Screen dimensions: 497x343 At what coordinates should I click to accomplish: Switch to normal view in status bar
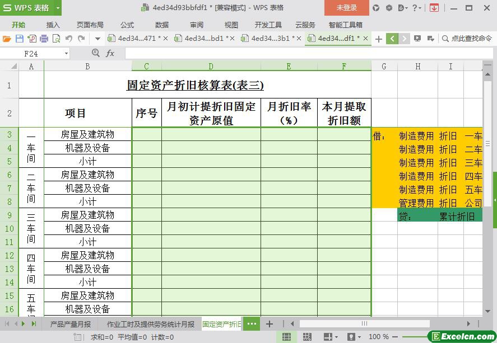(286, 337)
